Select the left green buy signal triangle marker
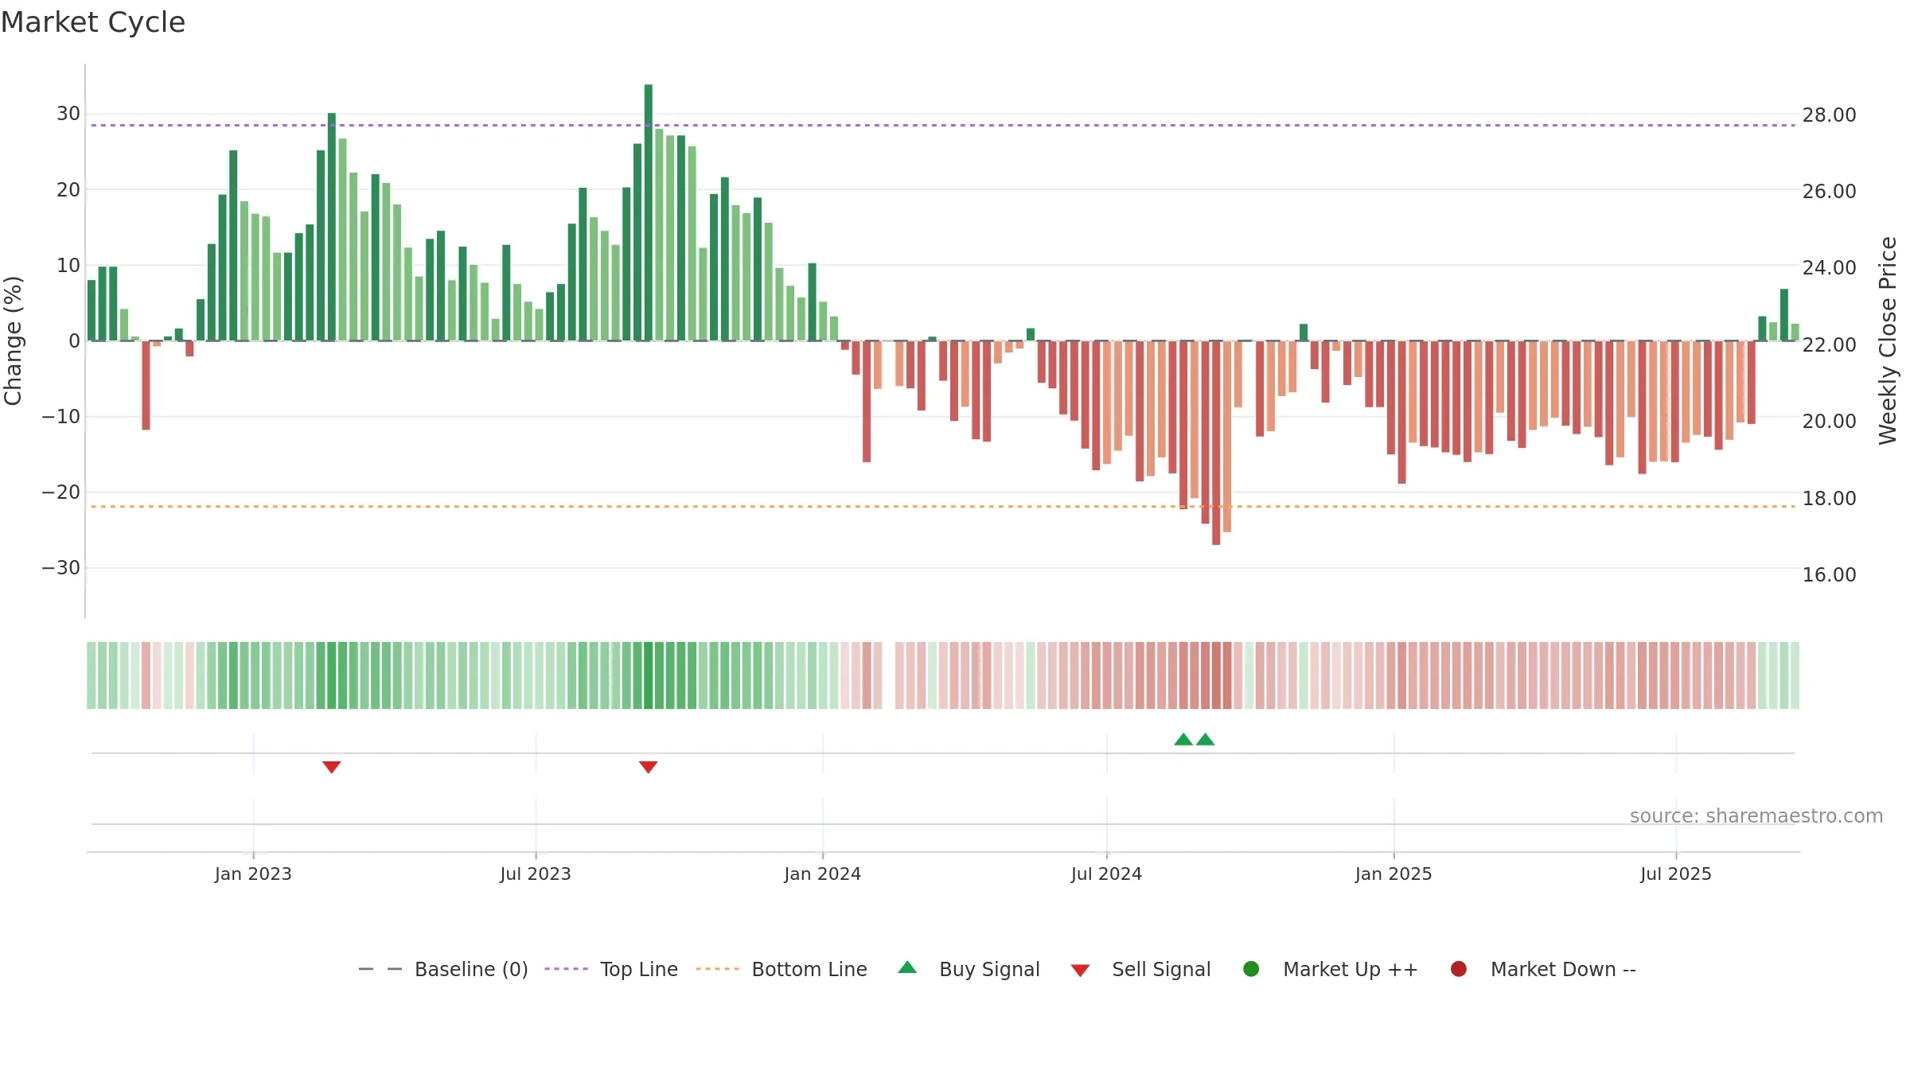This screenshot has width=1910, height=1074. click(1183, 739)
